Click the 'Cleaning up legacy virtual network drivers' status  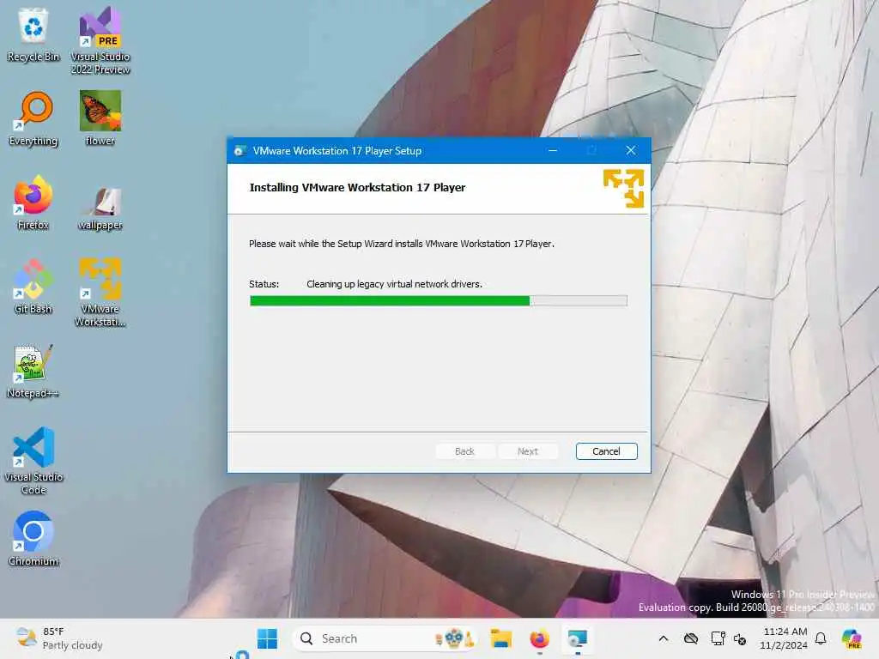(394, 284)
